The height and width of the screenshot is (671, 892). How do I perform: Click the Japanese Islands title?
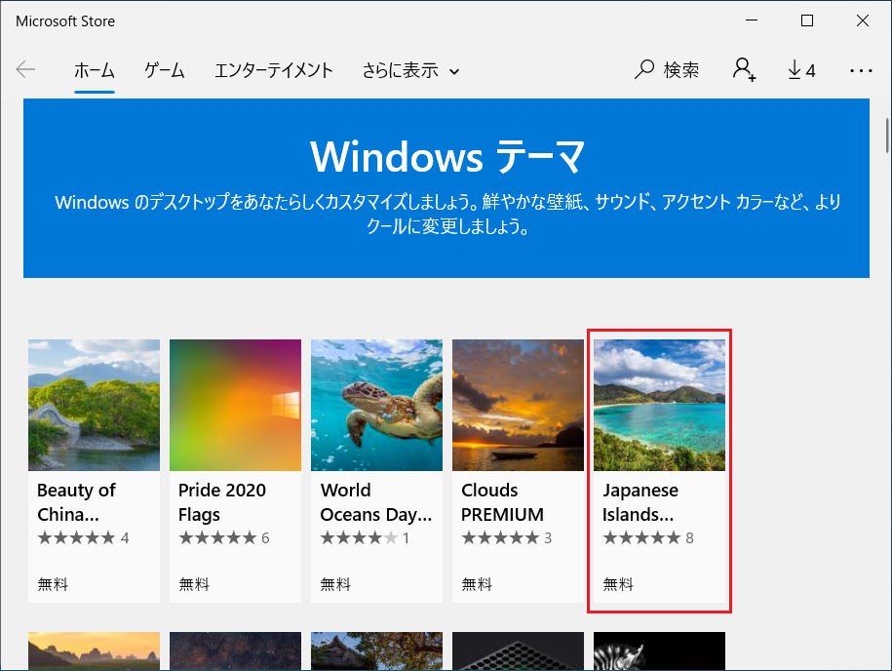(x=640, y=502)
